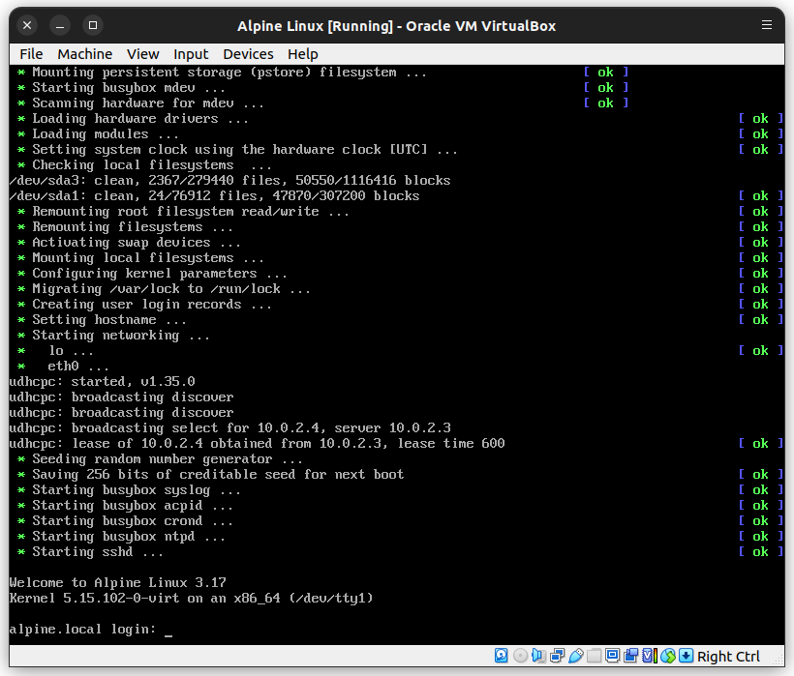Click the '/dev/sda1: clean' fsck line
The height and width of the screenshot is (676, 794).
pos(214,195)
